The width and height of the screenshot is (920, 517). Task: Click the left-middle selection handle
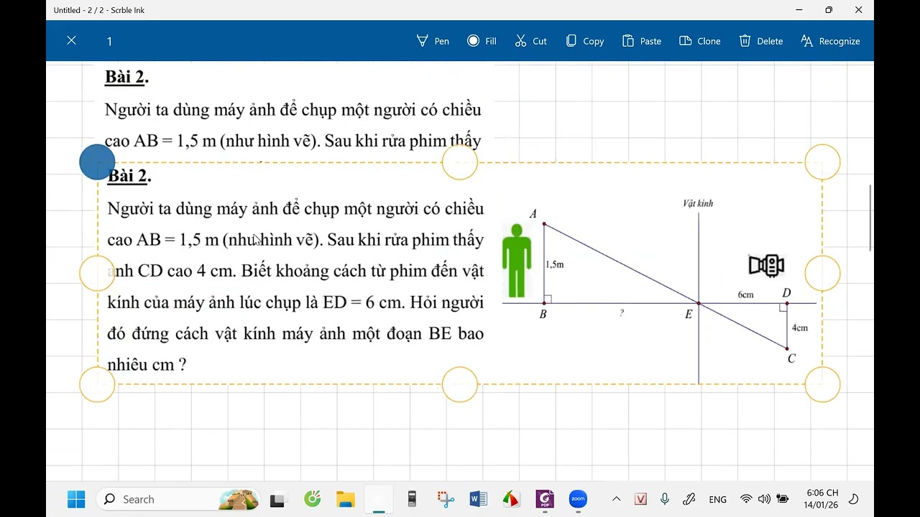(97, 273)
